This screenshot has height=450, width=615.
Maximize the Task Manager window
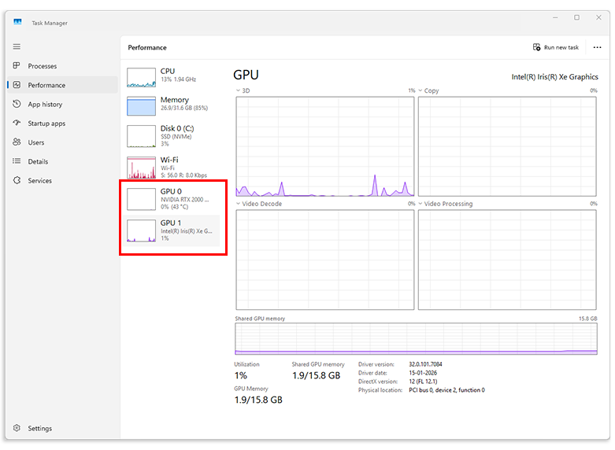point(576,17)
